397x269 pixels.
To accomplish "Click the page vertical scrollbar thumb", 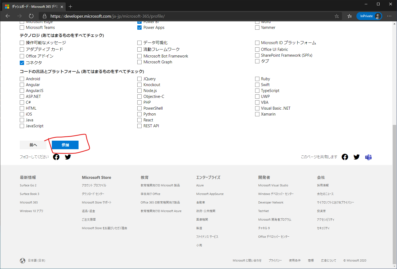I will 395,195.
